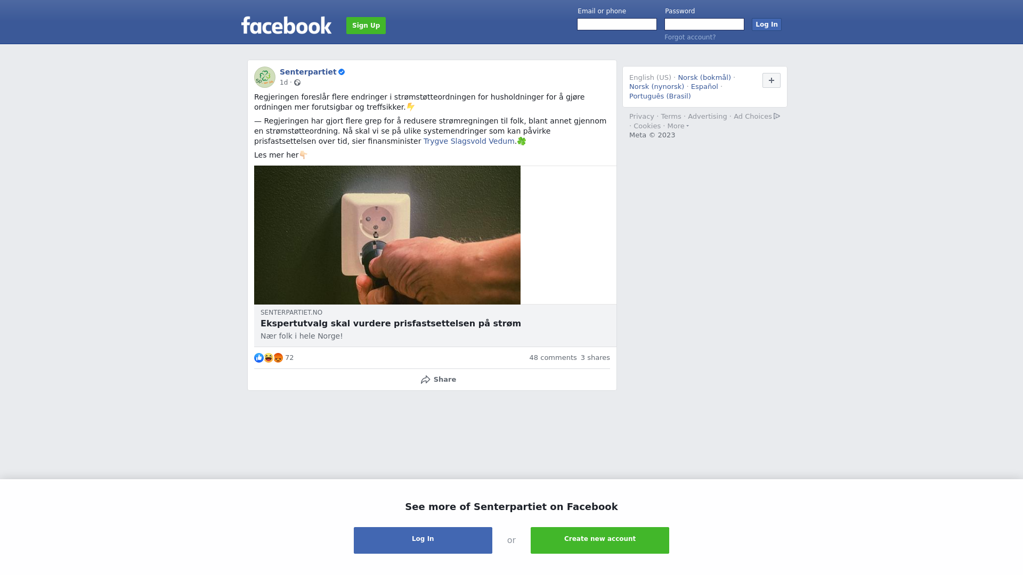Click the green Sign Up button

[366, 26]
